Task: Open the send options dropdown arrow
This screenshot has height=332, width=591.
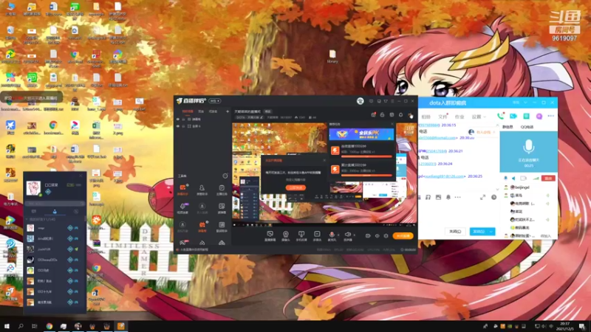Action: (491, 232)
